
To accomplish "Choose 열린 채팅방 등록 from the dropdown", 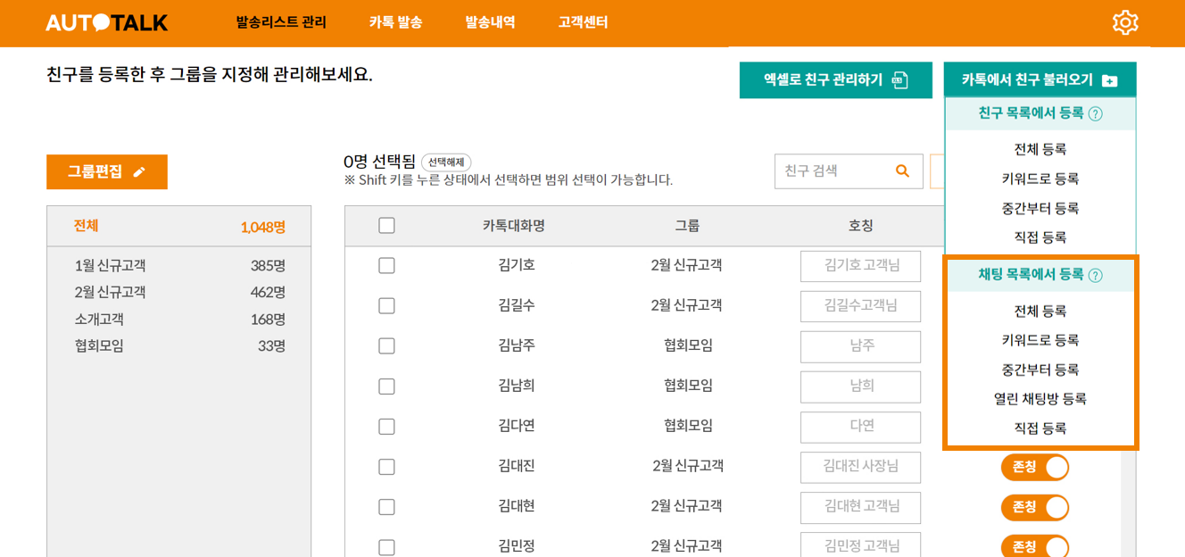I will (x=1040, y=399).
